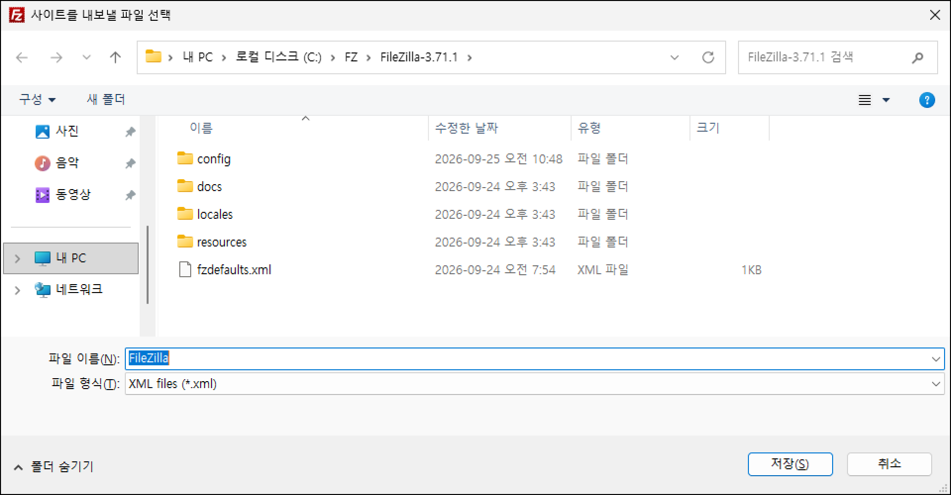Image resolution: width=951 pixels, height=495 pixels.
Task: Open the recent locations chevron
Action: click(x=87, y=57)
